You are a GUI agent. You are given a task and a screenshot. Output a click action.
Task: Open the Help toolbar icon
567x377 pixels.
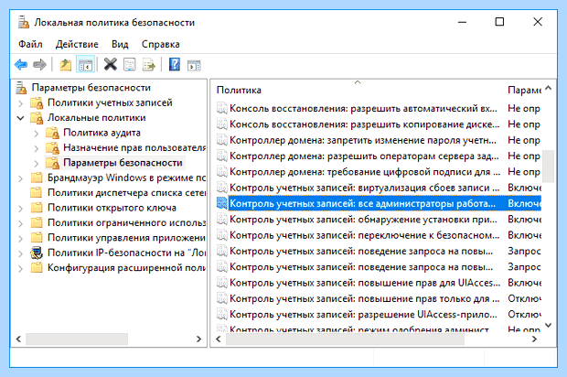(175, 65)
